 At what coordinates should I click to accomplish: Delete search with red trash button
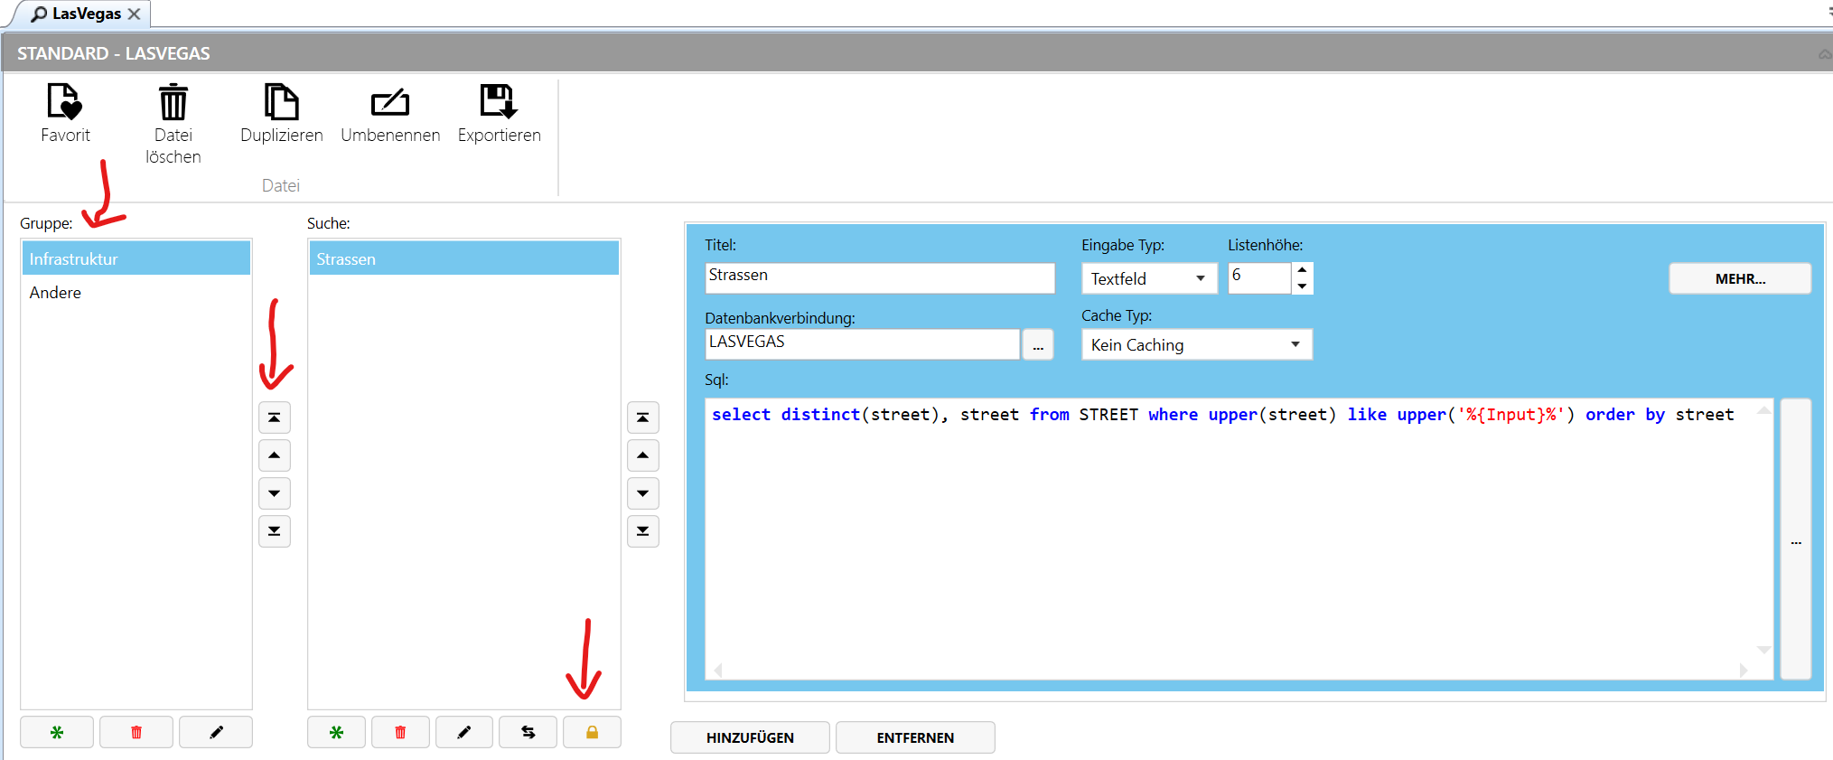pos(400,732)
